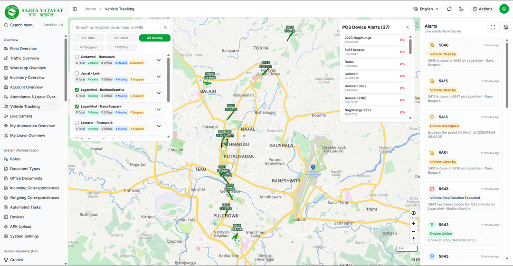This screenshot has height=266, width=513.
Task: Click the Devices sidebar icon
Action: point(6,217)
